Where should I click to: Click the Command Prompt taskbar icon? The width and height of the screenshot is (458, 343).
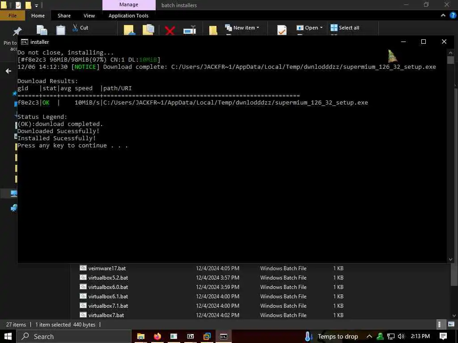pos(224,337)
